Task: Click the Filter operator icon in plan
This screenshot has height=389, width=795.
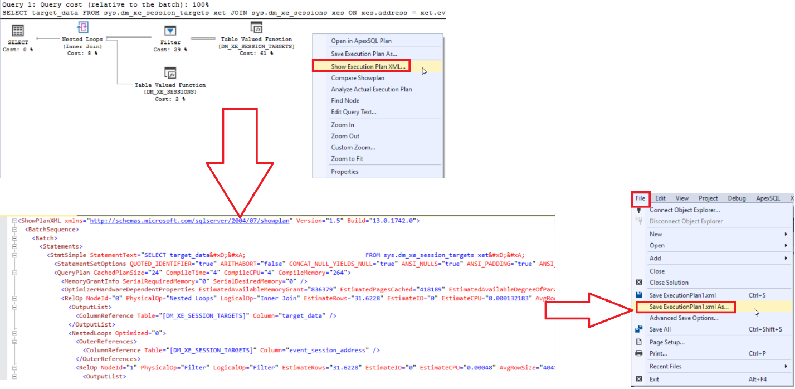Action: pos(170,30)
